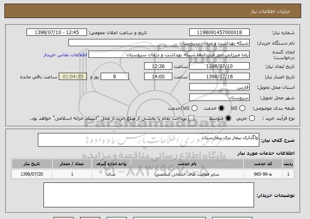Click the تعداد / مقدار column header
This screenshot has width=310, height=219.
pos(72,164)
